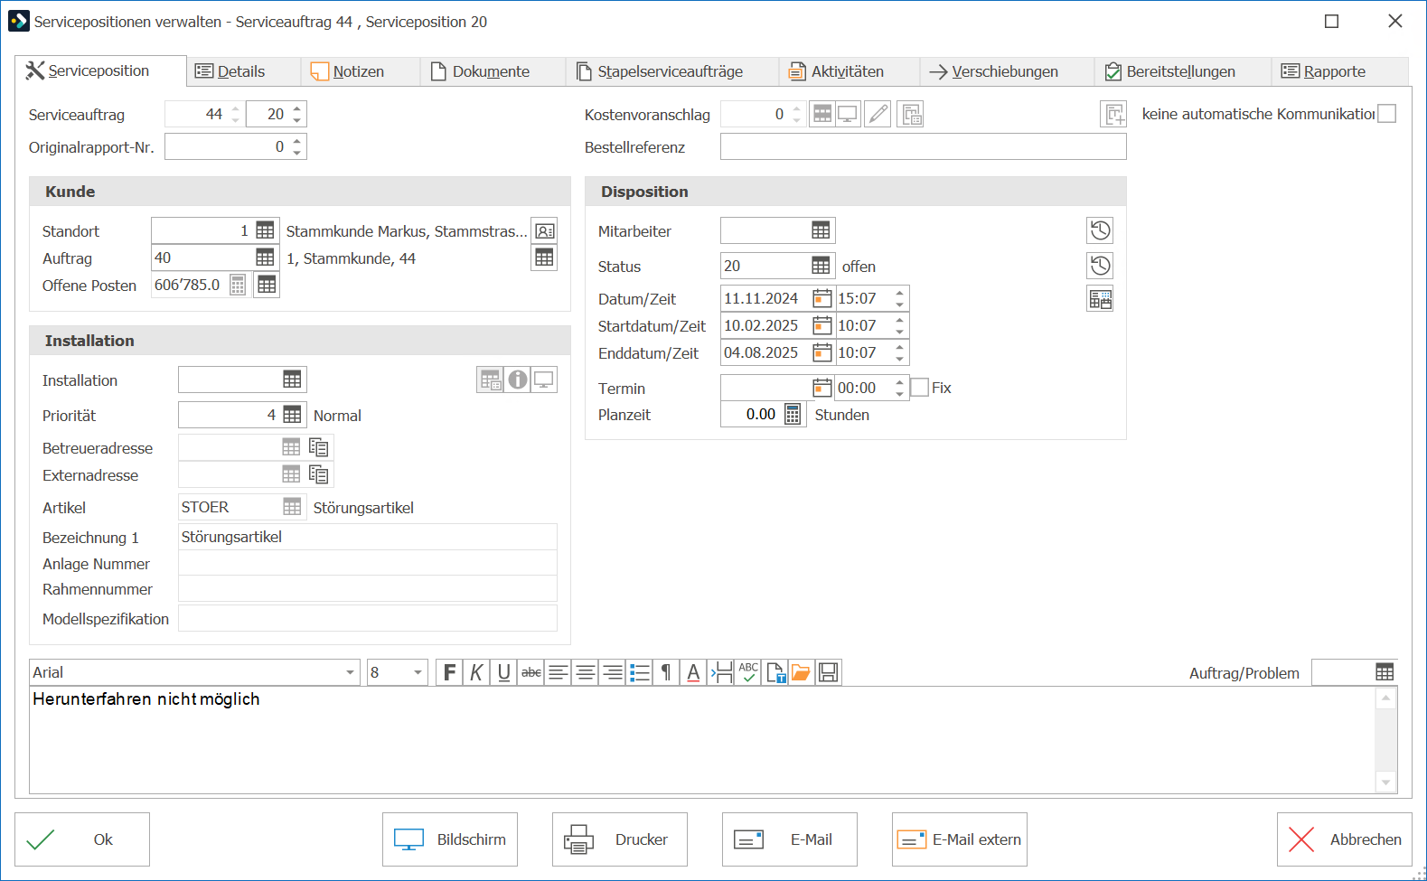Edit Kostenvoranschlag with the pencil icon
Viewport: 1427px width, 881px height.
click(878, 114)
